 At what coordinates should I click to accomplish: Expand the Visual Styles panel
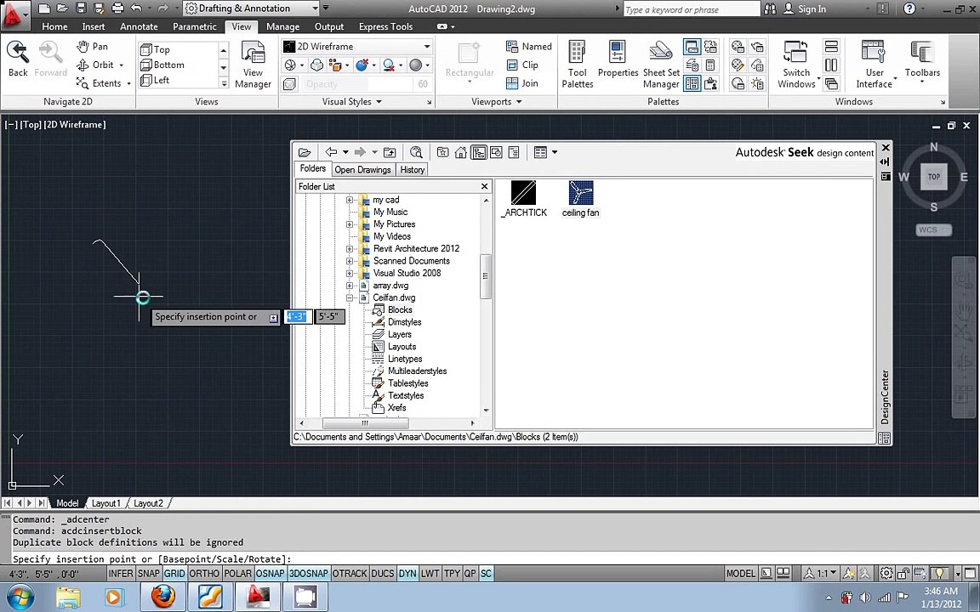coord(352,101)
